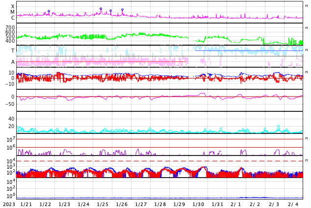Click the "1/23" date label
The width and height of the screenshot is (311, 208).
[64, 205]
